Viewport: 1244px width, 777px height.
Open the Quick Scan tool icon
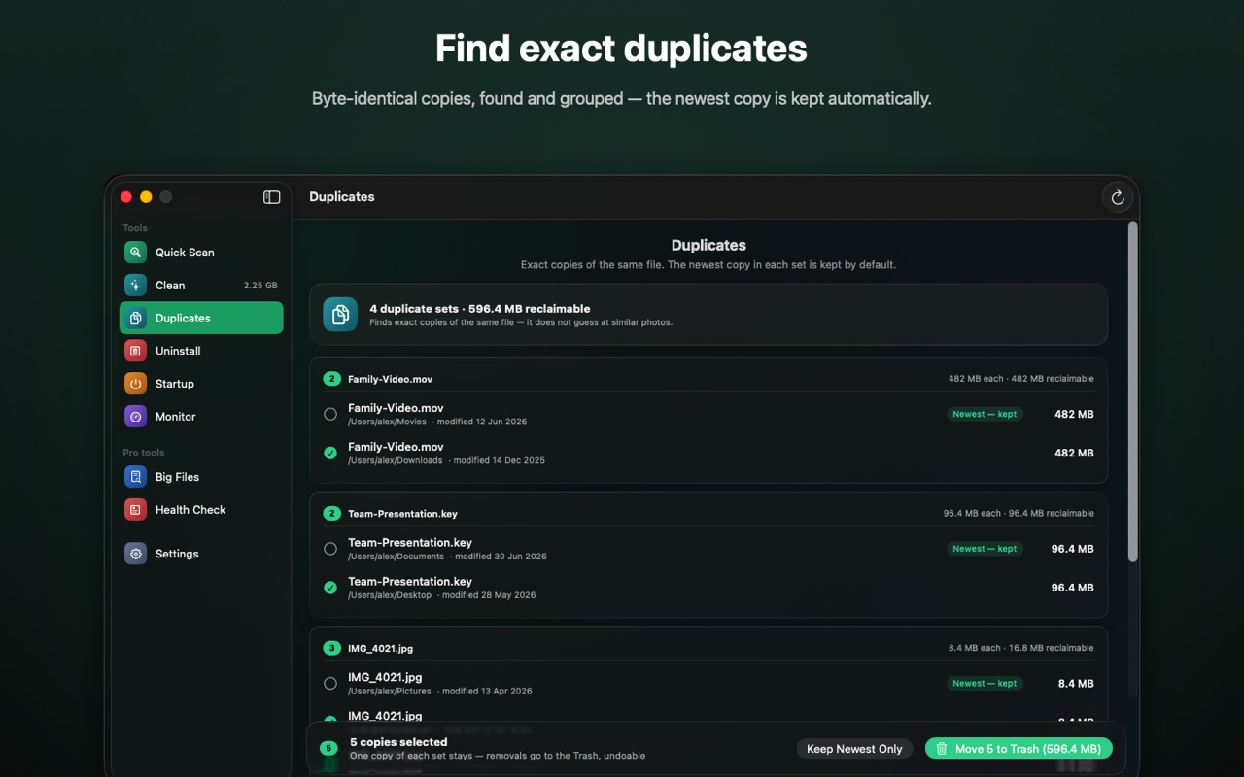point(136,253)
